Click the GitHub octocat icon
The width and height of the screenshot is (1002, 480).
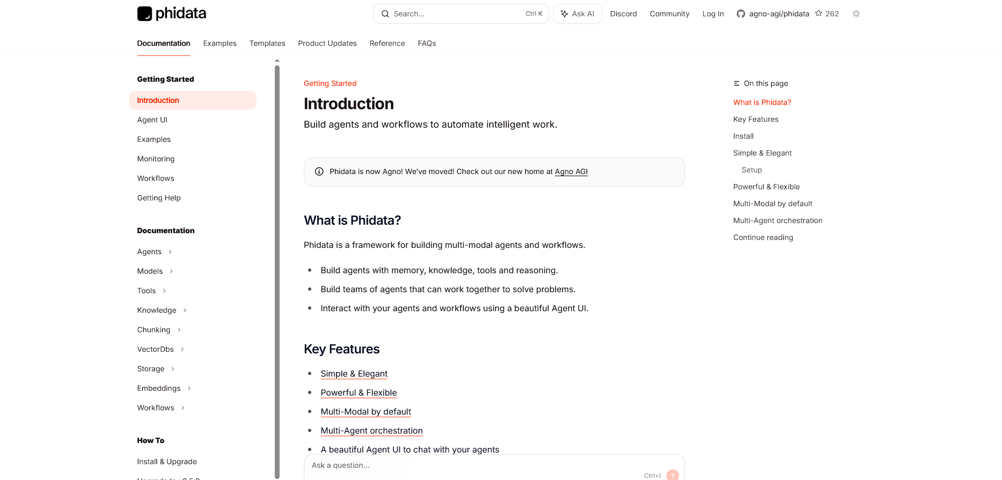pos(741,14)
